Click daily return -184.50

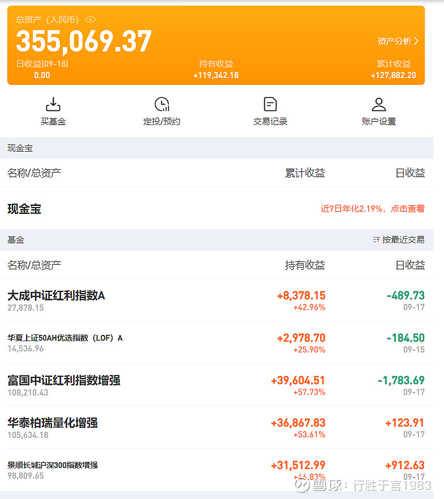(406, 338)
